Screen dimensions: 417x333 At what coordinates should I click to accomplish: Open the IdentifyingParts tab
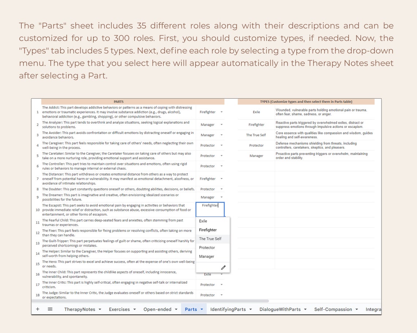[x=228, y=309]
